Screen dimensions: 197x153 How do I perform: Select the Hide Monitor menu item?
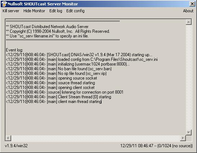(34, 11)
